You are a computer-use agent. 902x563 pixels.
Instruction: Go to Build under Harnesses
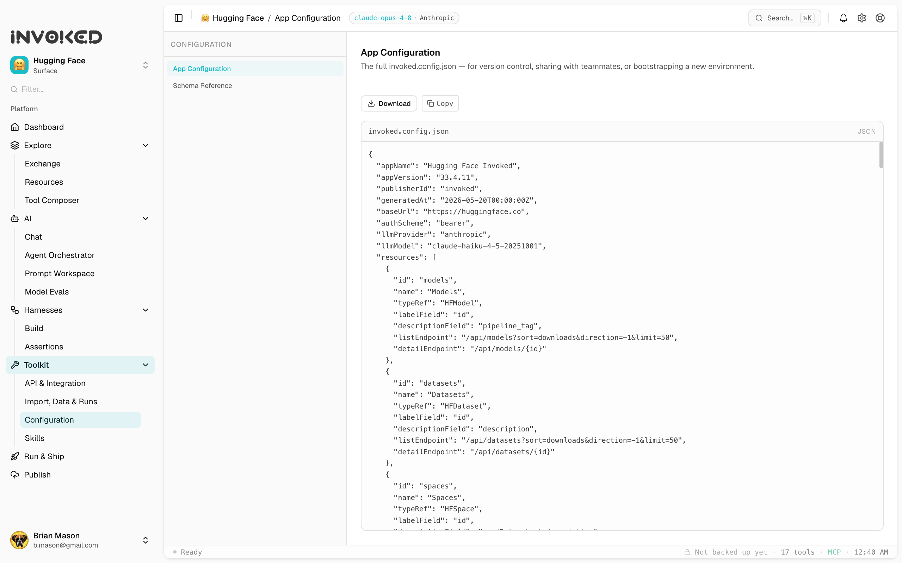click(34, 328)
